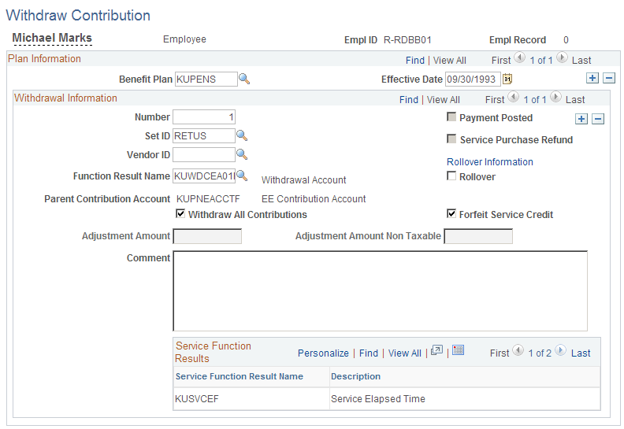Click KUPNEACCTF parent account value
This screenshot has height=429, width=624.
pos(208,199)
